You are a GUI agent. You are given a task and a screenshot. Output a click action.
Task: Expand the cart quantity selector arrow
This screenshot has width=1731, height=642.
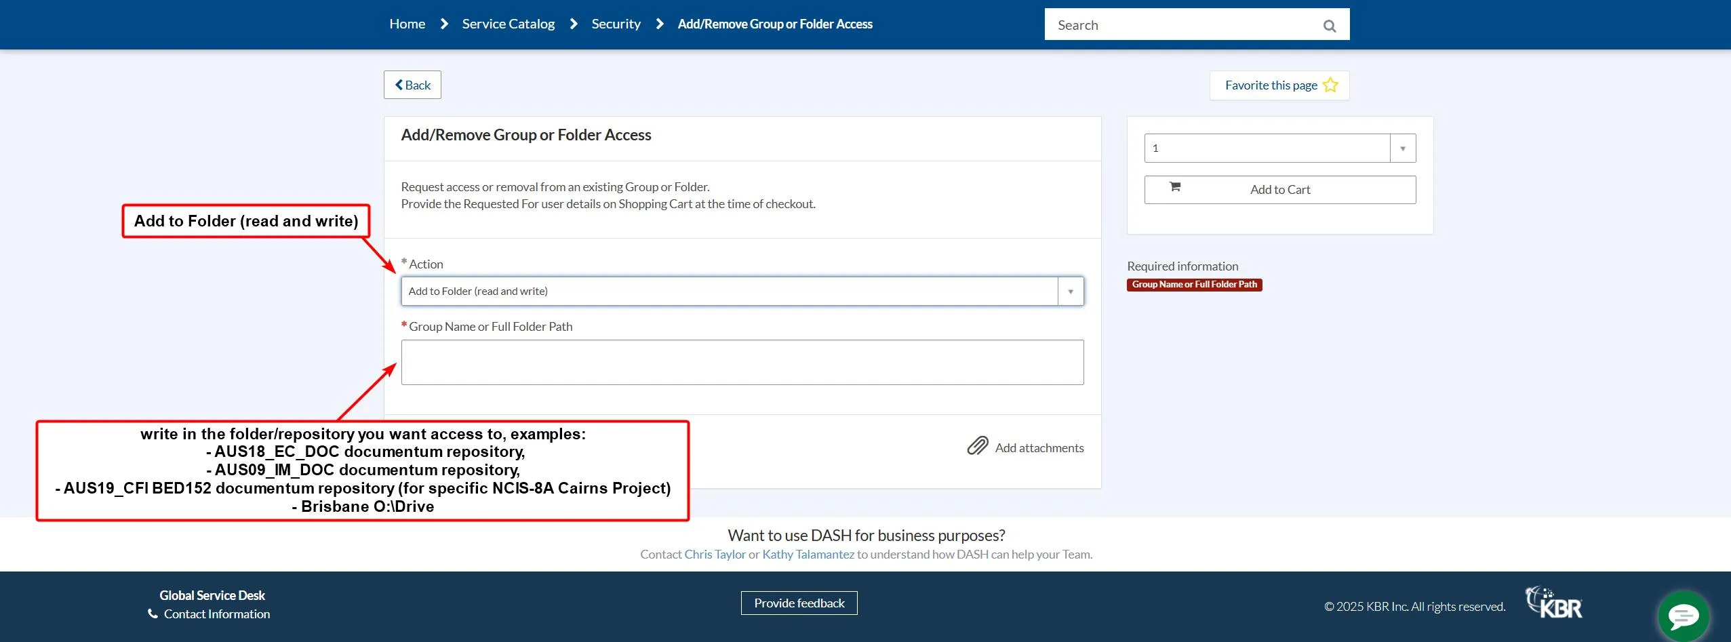1402,148
